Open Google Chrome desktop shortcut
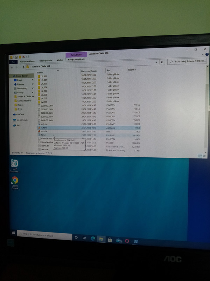Screen dimensions: 210x281 tap(15, 183)
